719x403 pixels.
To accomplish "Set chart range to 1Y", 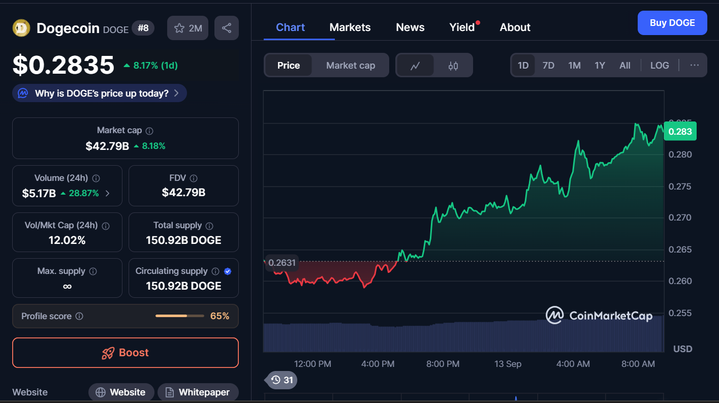I will 600,65.
